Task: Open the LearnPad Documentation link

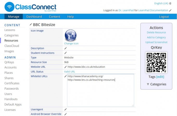Action: coord(153,10)
